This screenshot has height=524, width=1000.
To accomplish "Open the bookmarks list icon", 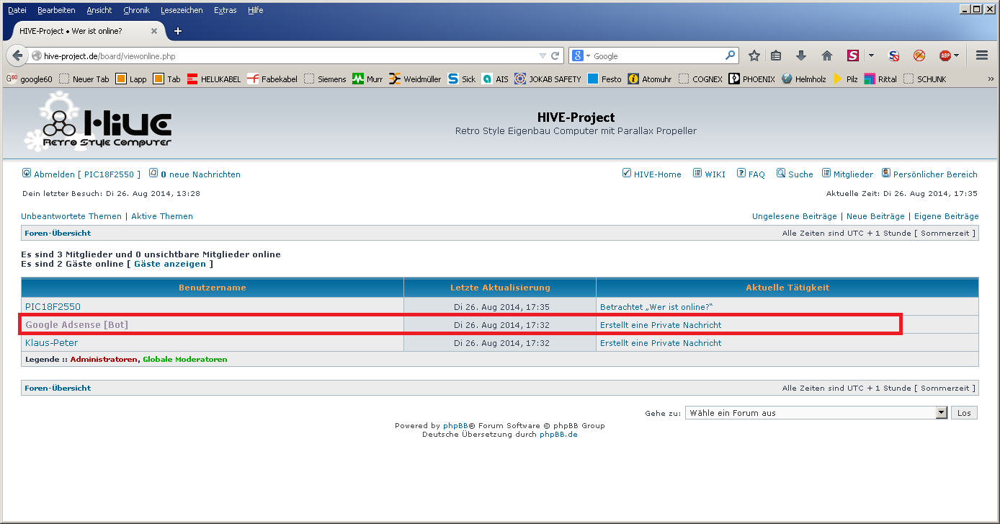I will pos(776,55).
